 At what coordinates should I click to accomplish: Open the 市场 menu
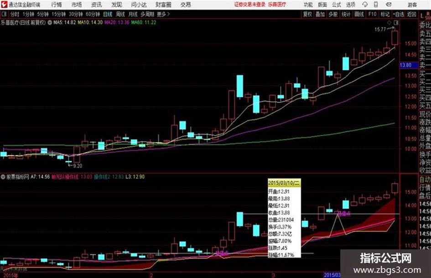click(x=77, y=5)
